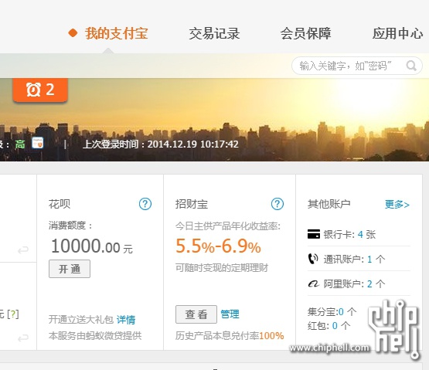Screen dimensions: 429x370
Task: Click the lower gray return arrow icon
Action: point(23,338)
